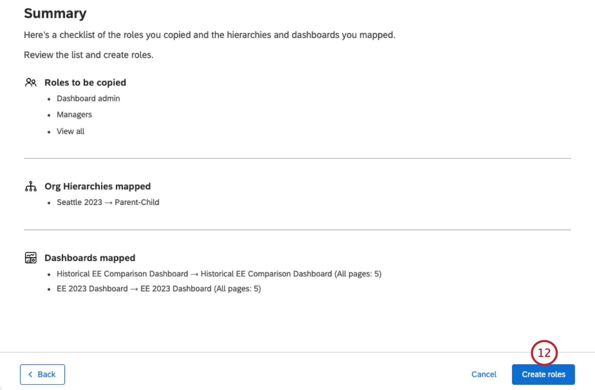
Task: Click the Dashboards mapped chart icon
Action: pyautogui.click(x=30, y=258)
